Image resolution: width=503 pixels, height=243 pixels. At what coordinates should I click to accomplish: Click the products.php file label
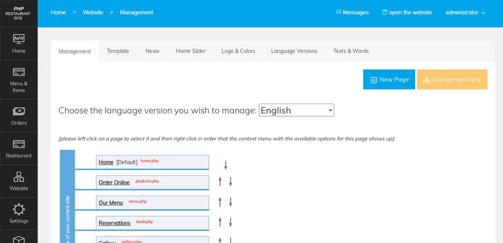point(147,181)
